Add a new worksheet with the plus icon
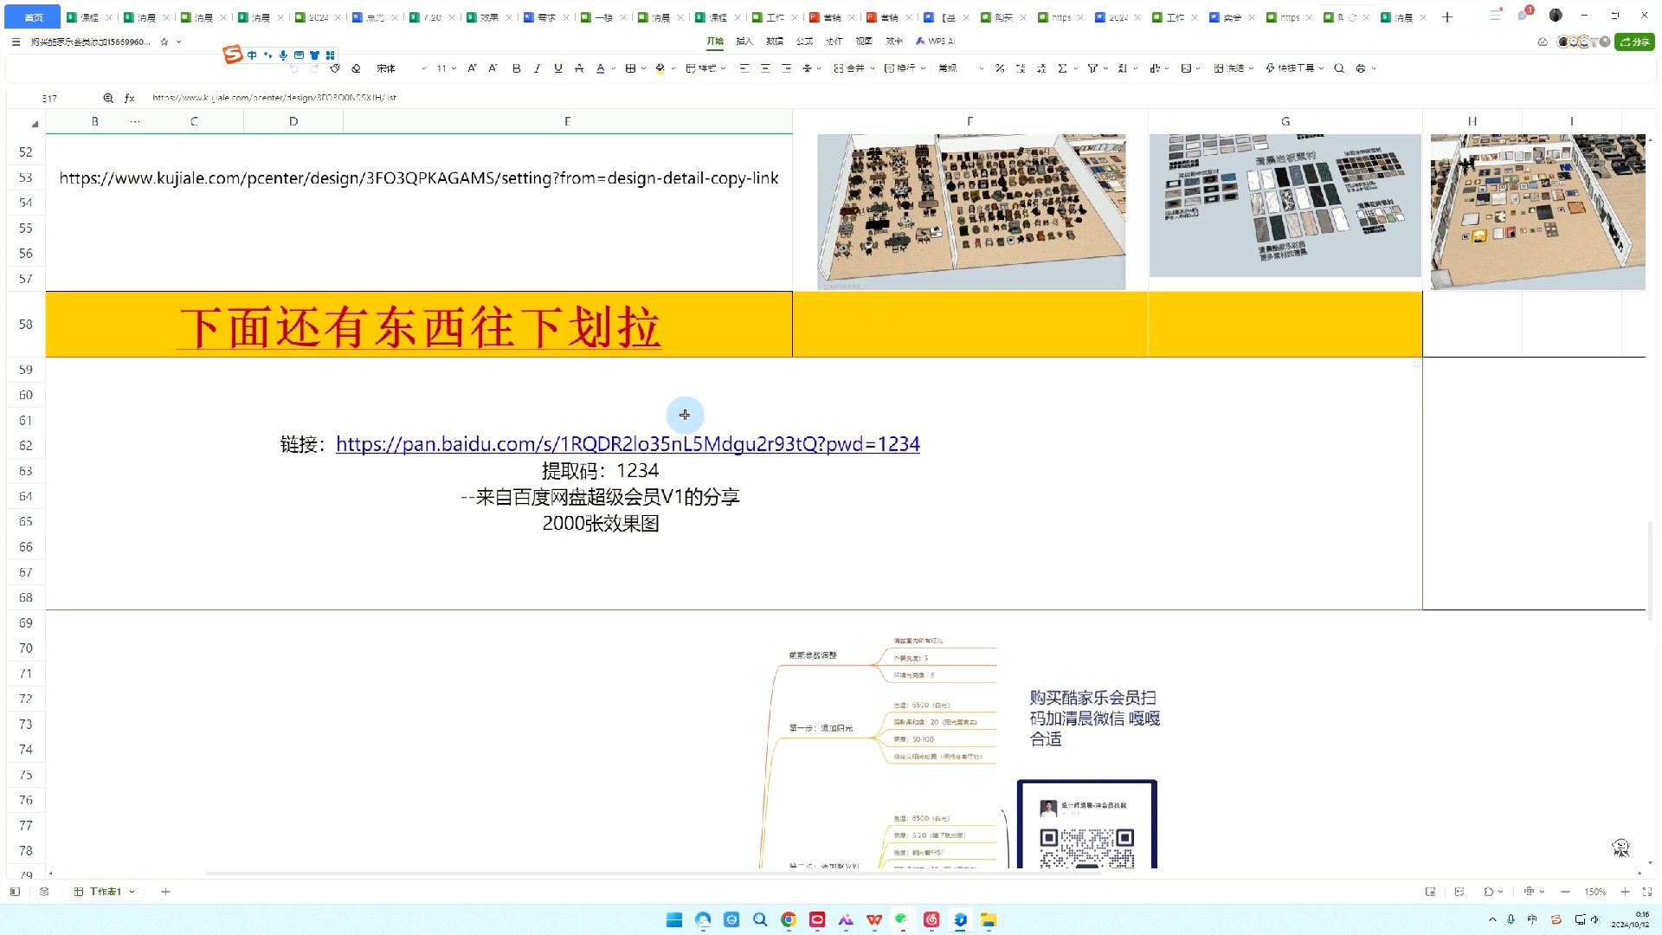 (165, 892)
